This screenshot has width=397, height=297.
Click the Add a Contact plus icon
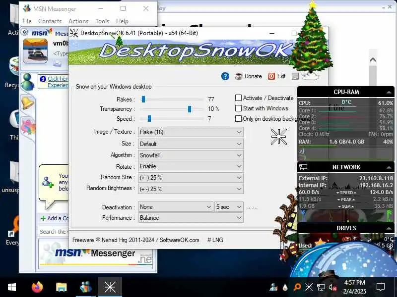[x=43, y=218]
